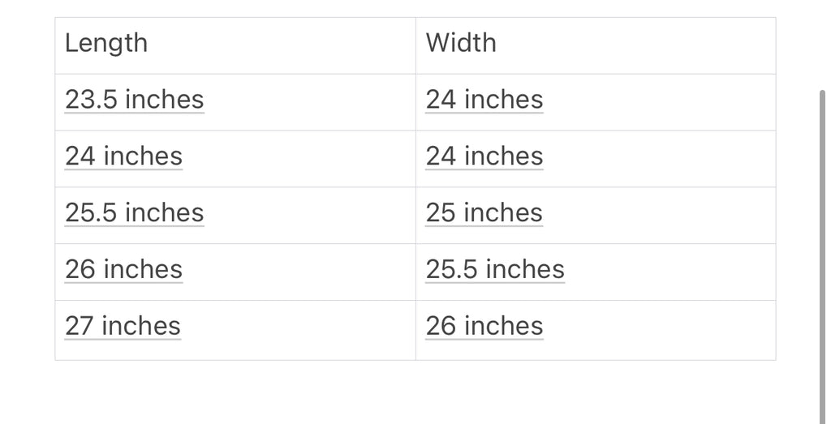Click the 23.5 inches length link
The width and height of the screenshot is (831, 424).
click(x=134, y=100)
